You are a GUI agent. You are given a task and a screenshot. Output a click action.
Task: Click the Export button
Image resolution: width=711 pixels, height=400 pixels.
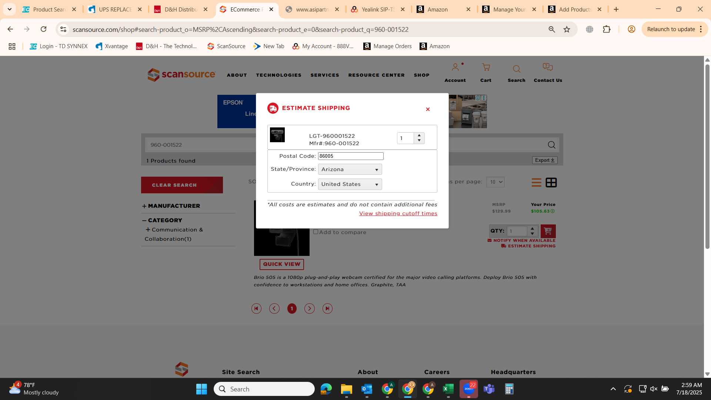pos(545,160)
